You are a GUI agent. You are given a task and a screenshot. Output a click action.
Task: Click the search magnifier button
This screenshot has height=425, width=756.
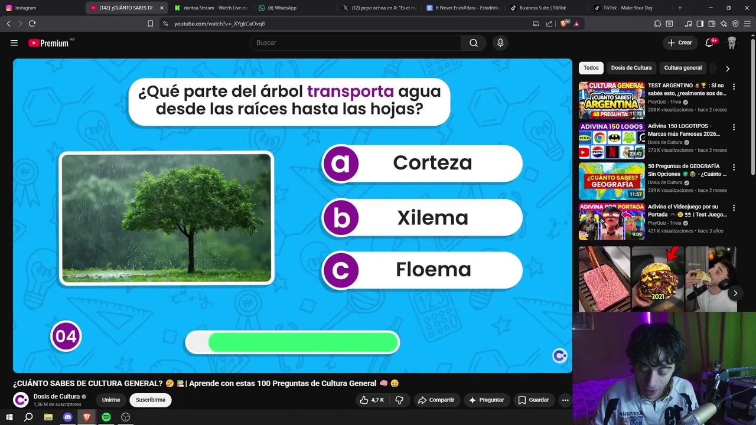click(x=474, y=43)
